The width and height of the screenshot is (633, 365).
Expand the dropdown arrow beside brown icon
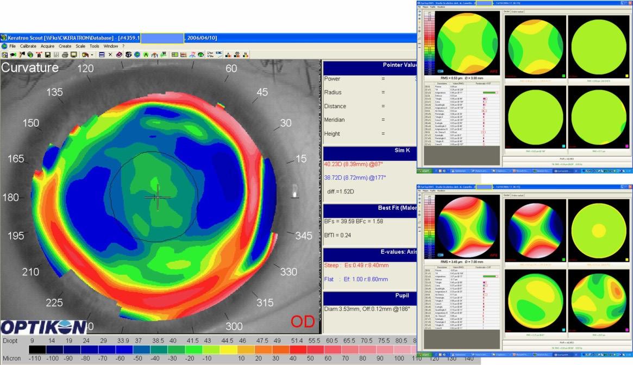coord(92,54)
